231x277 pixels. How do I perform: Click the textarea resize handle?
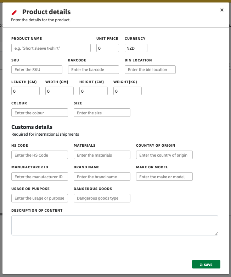pyautogui.click(x=216, y=233)
